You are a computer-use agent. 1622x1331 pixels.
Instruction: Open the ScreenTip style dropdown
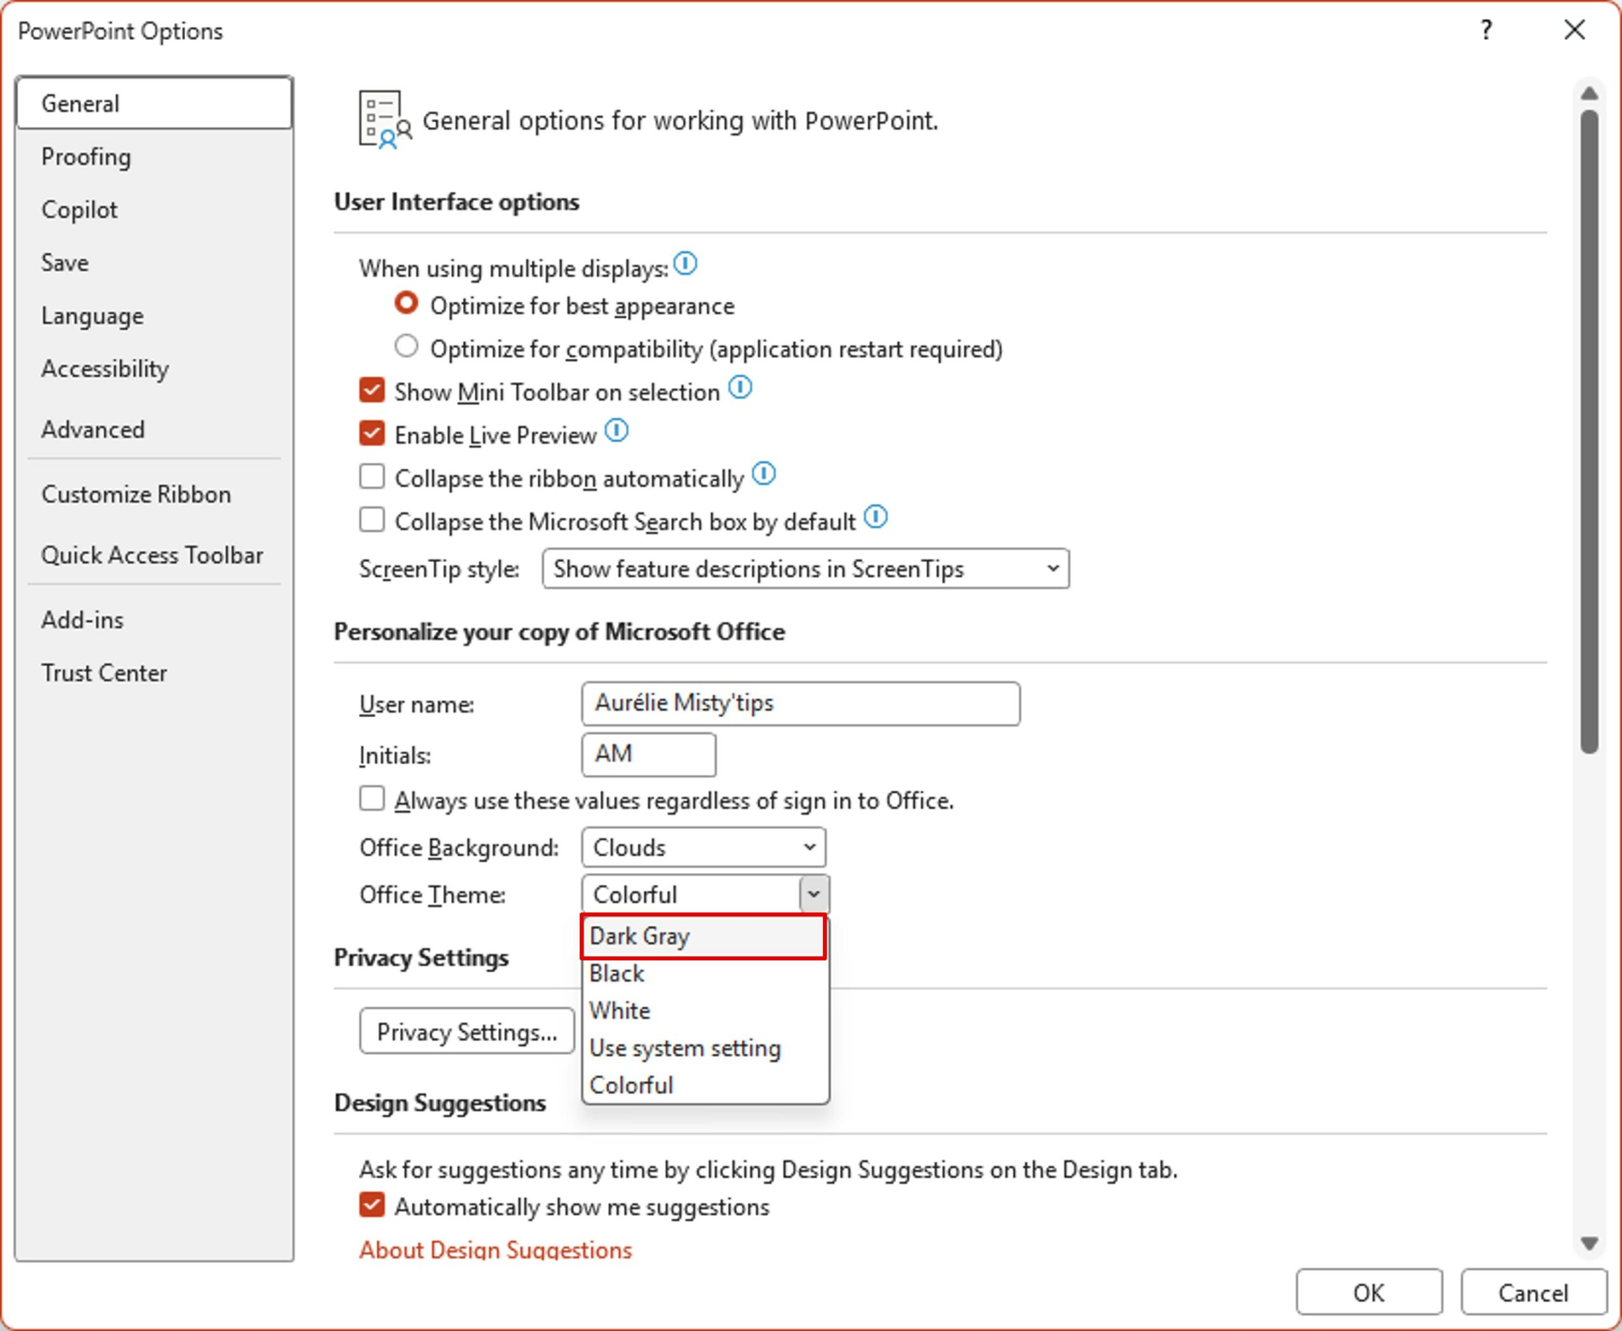[805, 569]
